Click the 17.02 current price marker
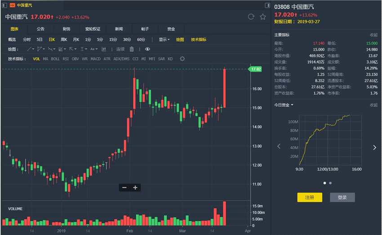This screenshot has width=382, height=235. tap(255, 69)
